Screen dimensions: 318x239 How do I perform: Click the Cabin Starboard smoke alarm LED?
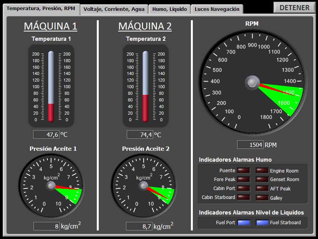coord(244,197)
